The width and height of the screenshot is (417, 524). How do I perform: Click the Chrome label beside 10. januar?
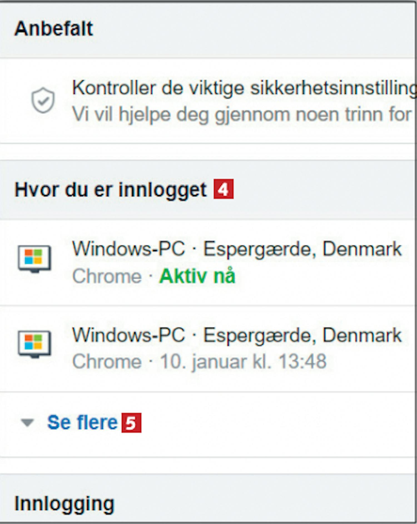tap(107, 362)
